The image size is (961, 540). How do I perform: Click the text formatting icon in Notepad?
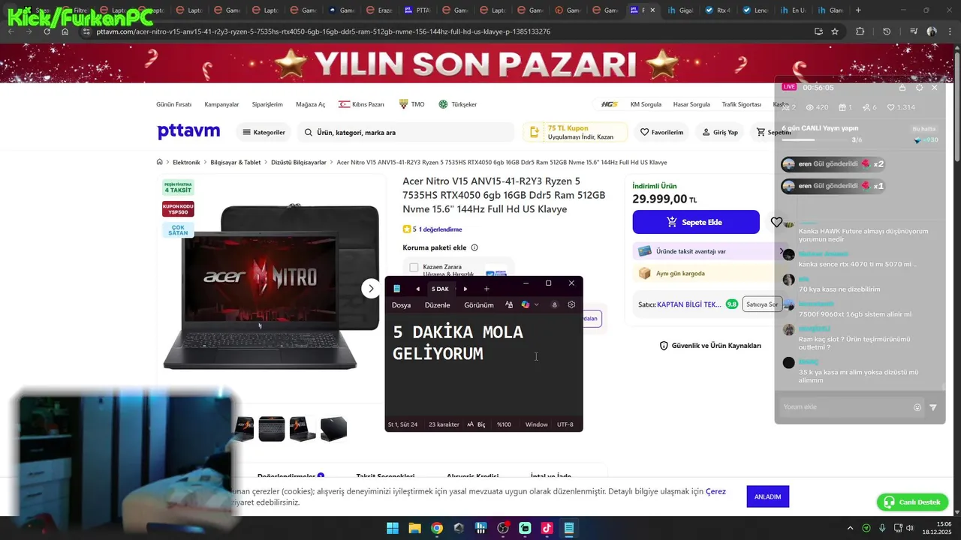(x=509, y=304)
